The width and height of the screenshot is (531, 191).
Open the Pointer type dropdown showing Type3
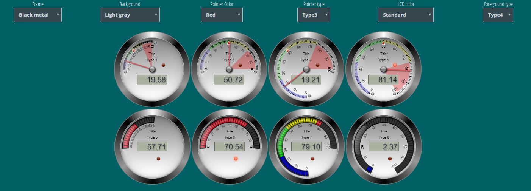314,15
